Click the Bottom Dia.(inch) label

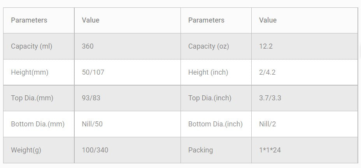[x=215, y=124]
